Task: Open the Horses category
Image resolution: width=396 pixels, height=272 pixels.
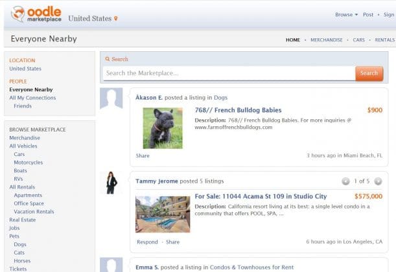Action: coord(22,260)
